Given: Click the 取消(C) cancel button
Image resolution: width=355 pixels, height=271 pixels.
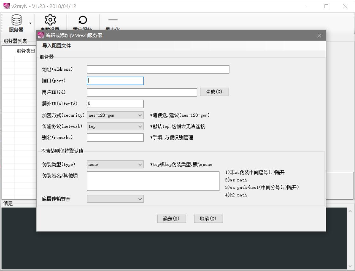Looking at the screenshot, I should click(x=208, y=219).
